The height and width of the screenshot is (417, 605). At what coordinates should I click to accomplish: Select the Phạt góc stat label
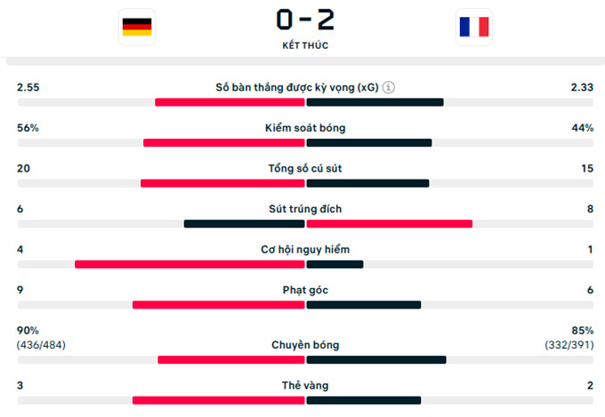tap(305, 290)
